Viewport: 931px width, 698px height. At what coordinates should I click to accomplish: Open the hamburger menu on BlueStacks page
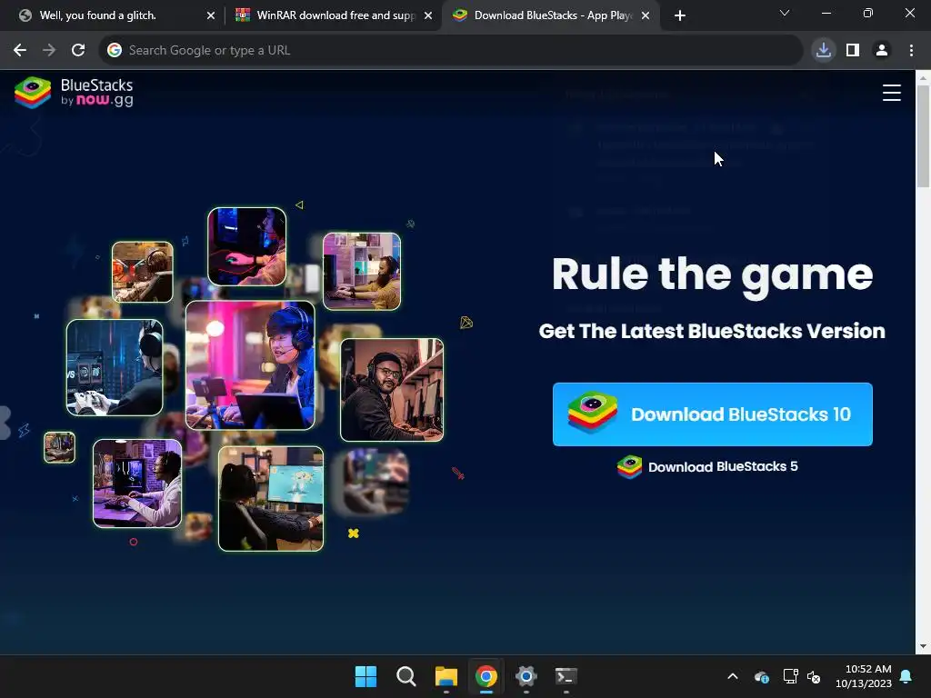click(891, 93)
